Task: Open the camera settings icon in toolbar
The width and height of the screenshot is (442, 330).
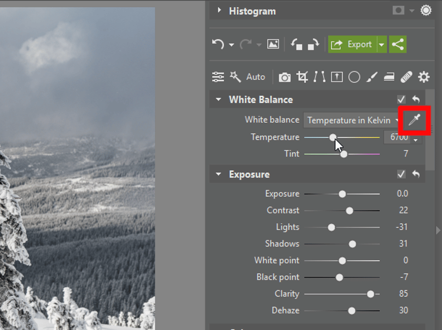Action: point(284,77)
